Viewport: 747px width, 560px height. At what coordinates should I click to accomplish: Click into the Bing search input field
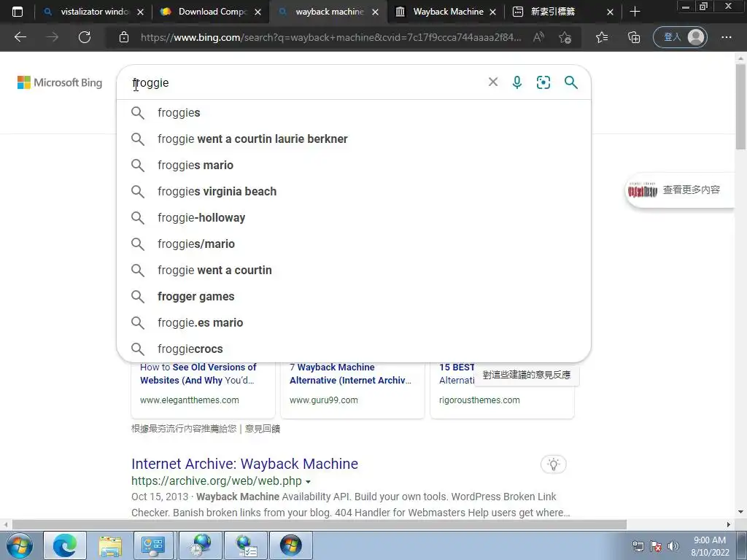click(x=305, y=82)
